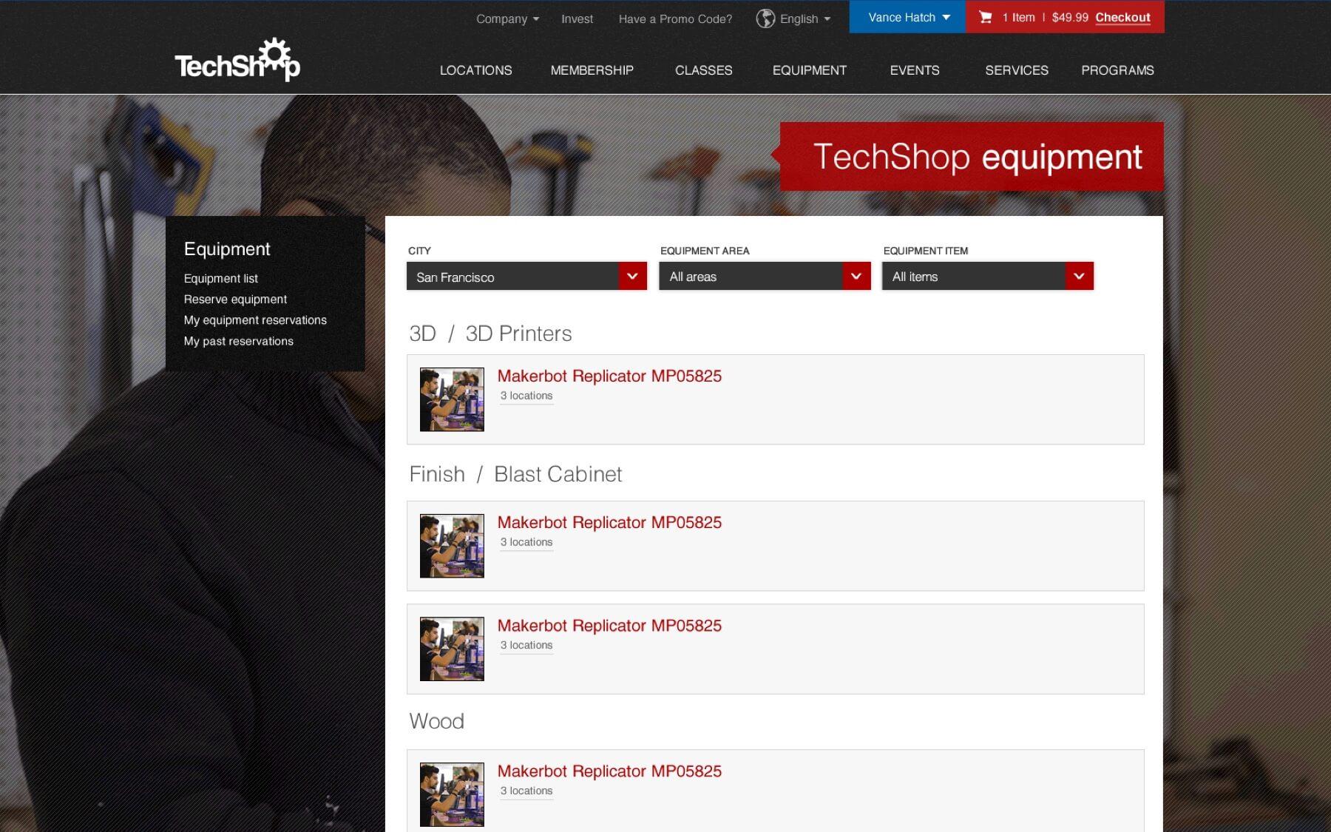This screenshot has width=1331, height=832.
Task: Click 3 locations under 3D Printers item
Action: [x=526, y=396]
